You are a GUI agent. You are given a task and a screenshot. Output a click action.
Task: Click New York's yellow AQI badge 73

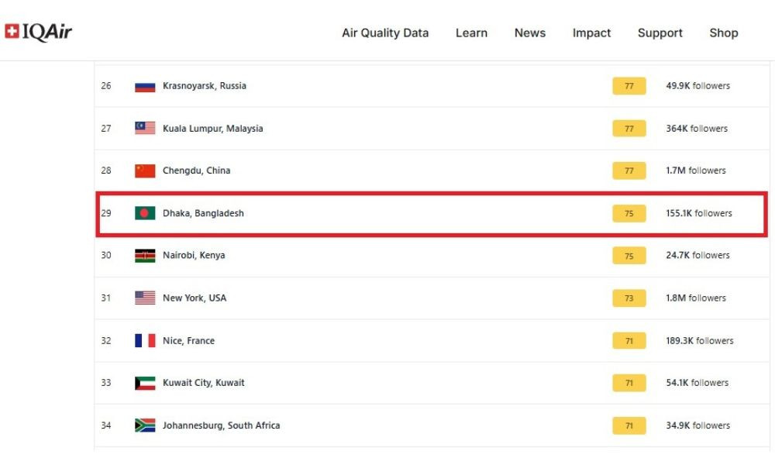click(x=629, y=298)
